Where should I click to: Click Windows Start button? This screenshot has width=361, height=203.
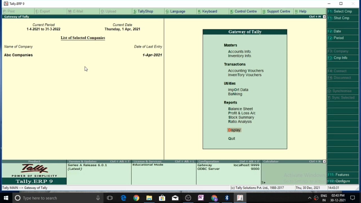[x=6, y=198]
